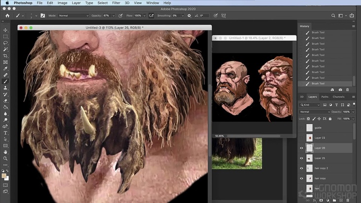Select the Lasso tool

tap(5, 43)
